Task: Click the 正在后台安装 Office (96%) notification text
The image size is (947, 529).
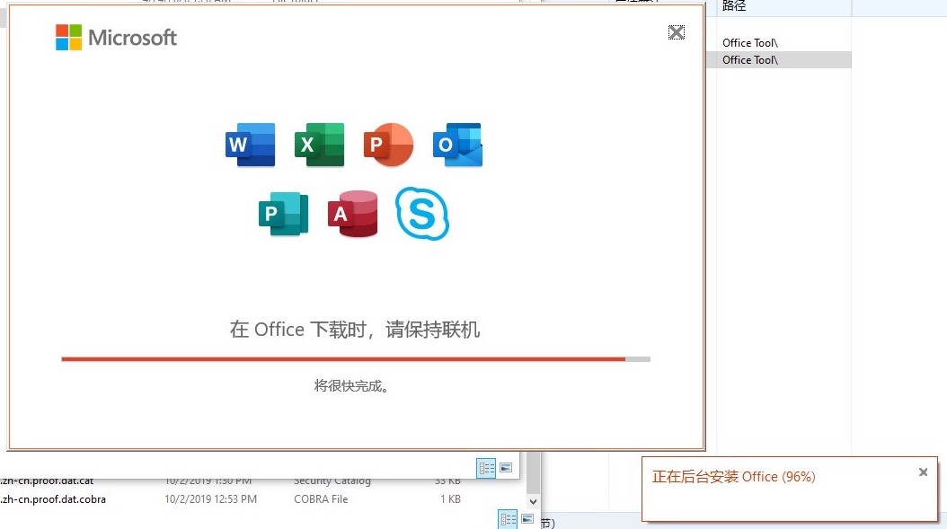Action: tap(733, 477)
